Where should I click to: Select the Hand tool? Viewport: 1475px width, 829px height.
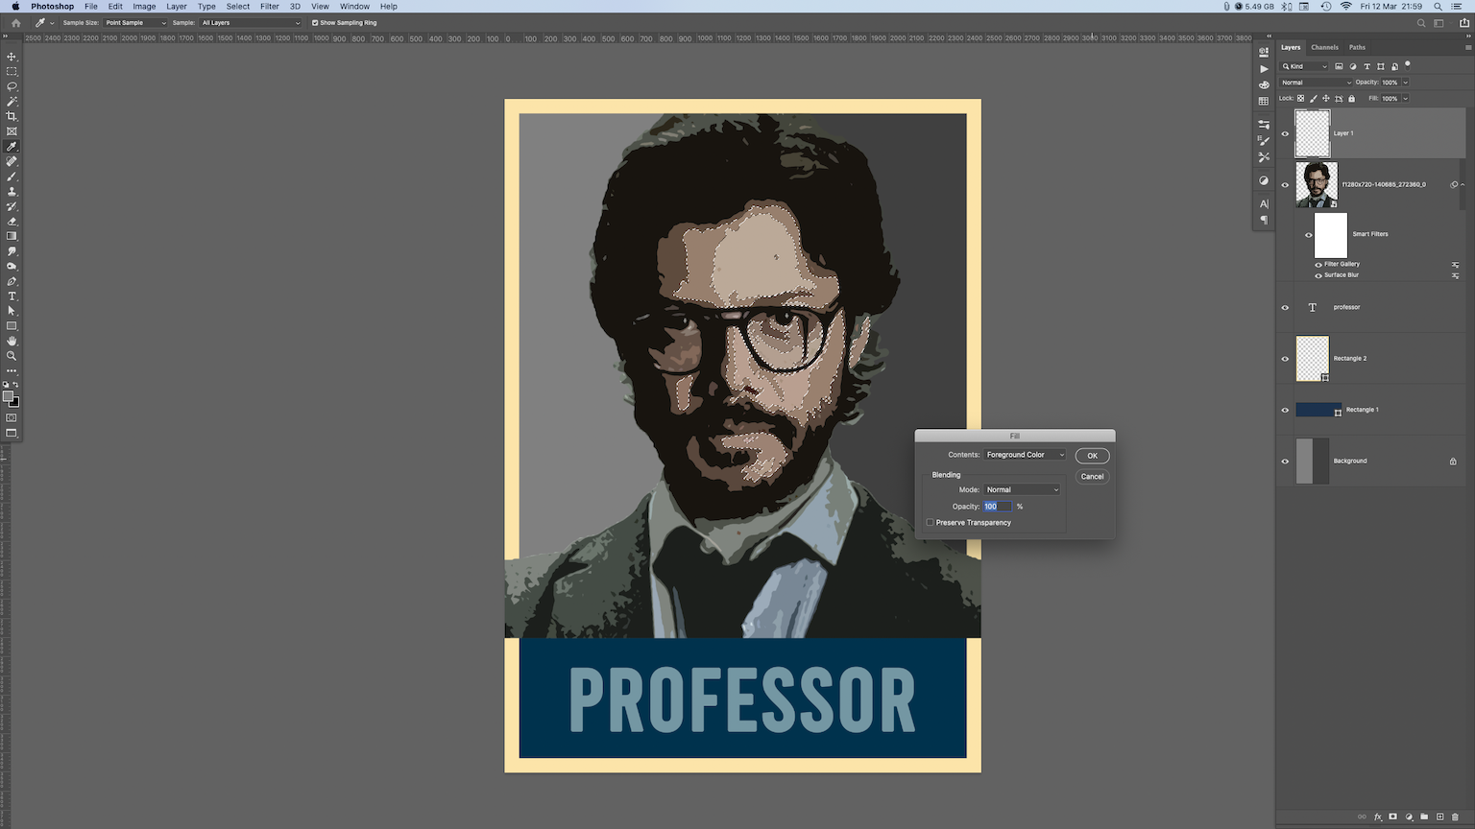12,341
